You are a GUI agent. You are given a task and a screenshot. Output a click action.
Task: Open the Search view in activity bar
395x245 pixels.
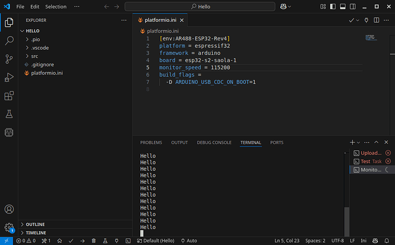coord(9,41)
